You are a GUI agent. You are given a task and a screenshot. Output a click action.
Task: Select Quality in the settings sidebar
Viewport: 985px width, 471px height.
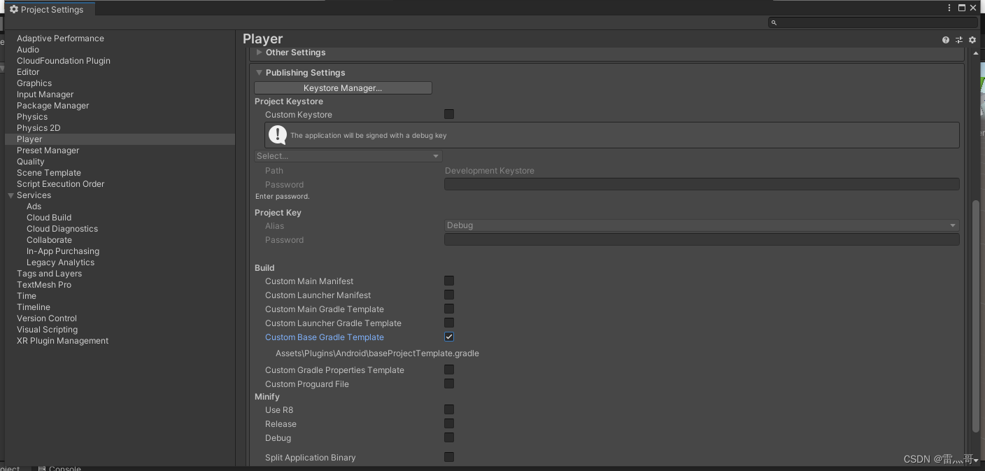coord(30,161)
